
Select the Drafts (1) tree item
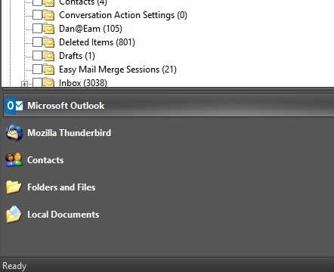pyautogui.click(x=77, y=56)
